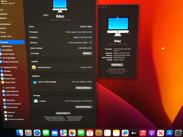Screen dimensions: 183x137
Task: Click the Display Settings button
Action: (83, 88)
